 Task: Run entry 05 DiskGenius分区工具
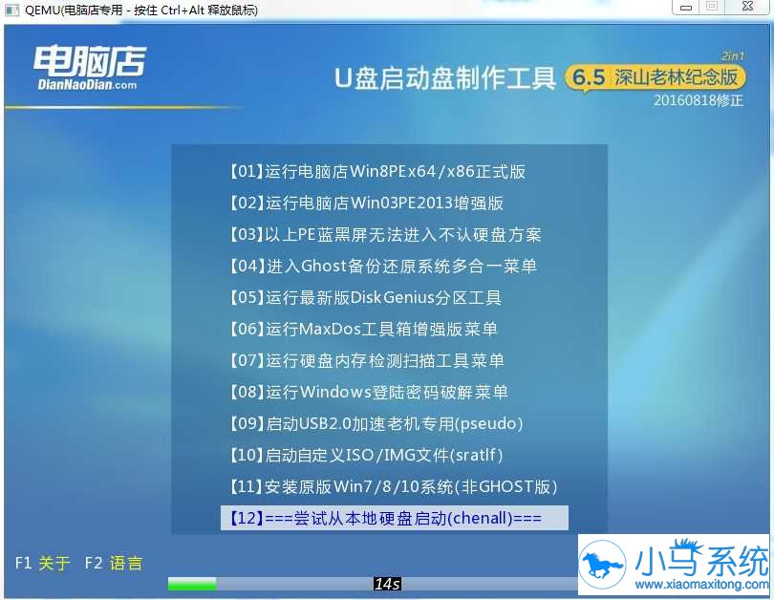coord(365,298)
